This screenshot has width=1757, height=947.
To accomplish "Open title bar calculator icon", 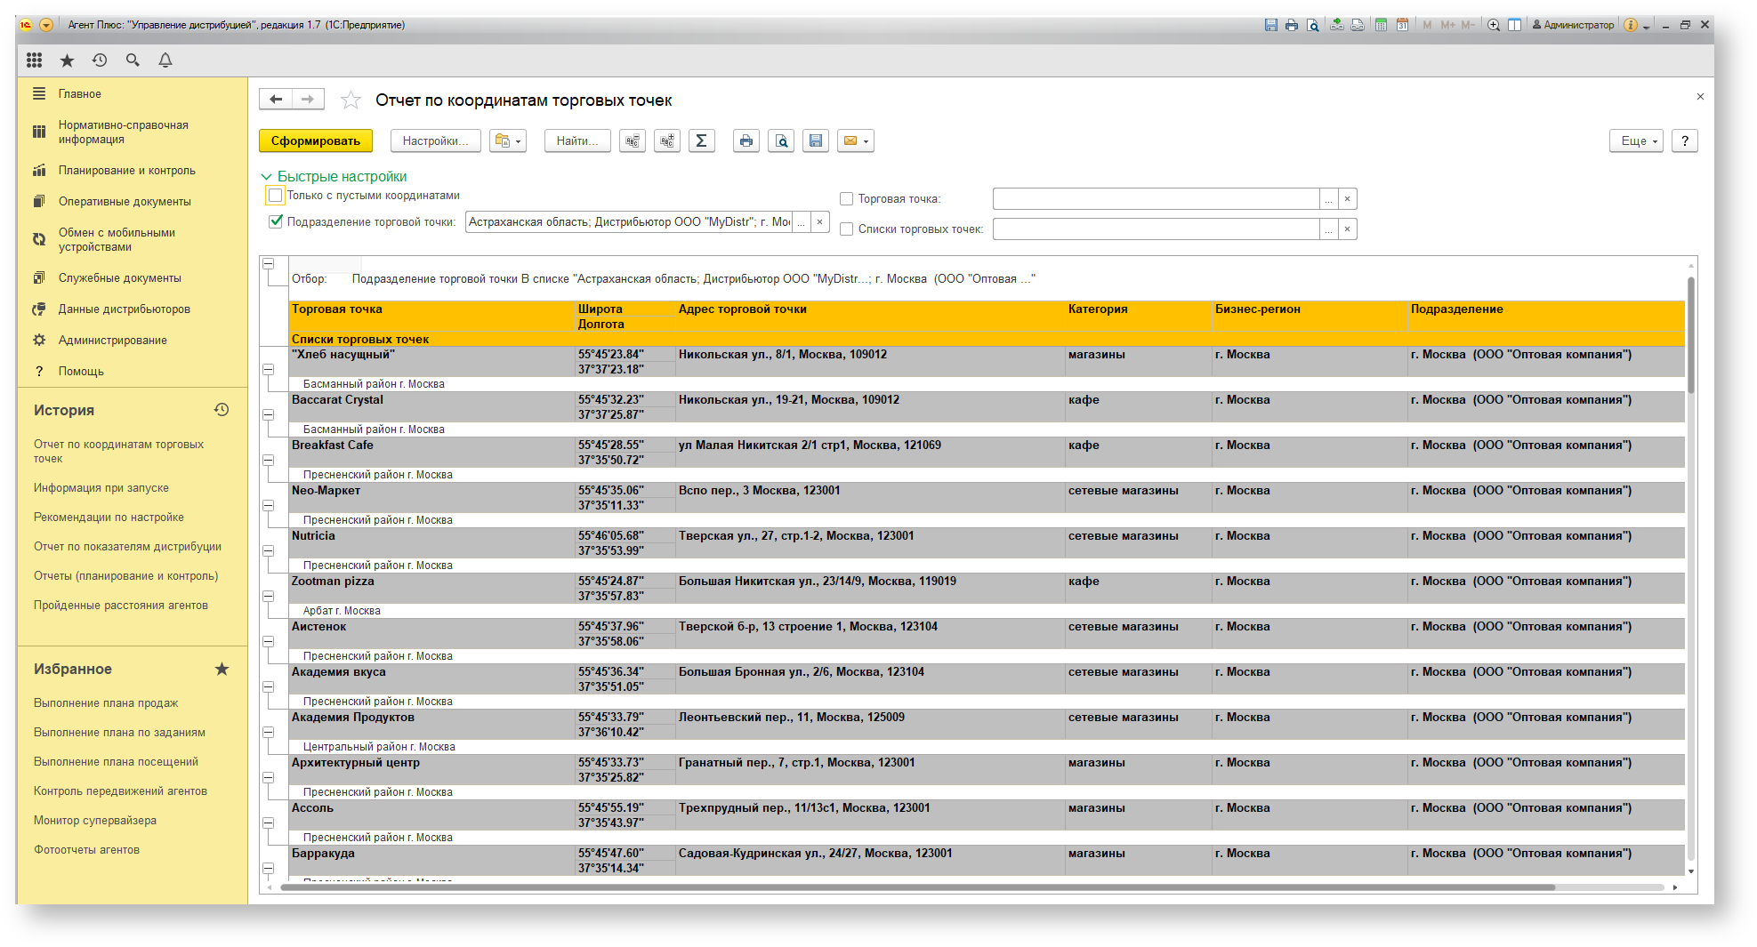I will point(1381,25).
